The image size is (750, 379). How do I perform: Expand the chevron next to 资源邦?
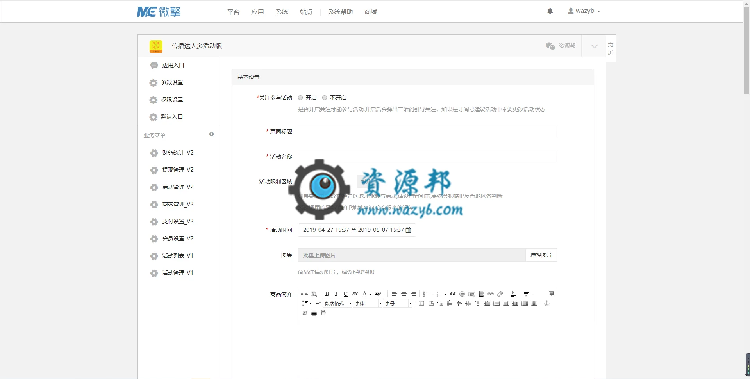click(594, 46)
